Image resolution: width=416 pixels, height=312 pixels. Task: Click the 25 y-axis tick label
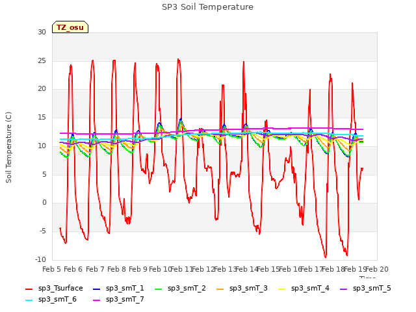click(x=42, y=60)
